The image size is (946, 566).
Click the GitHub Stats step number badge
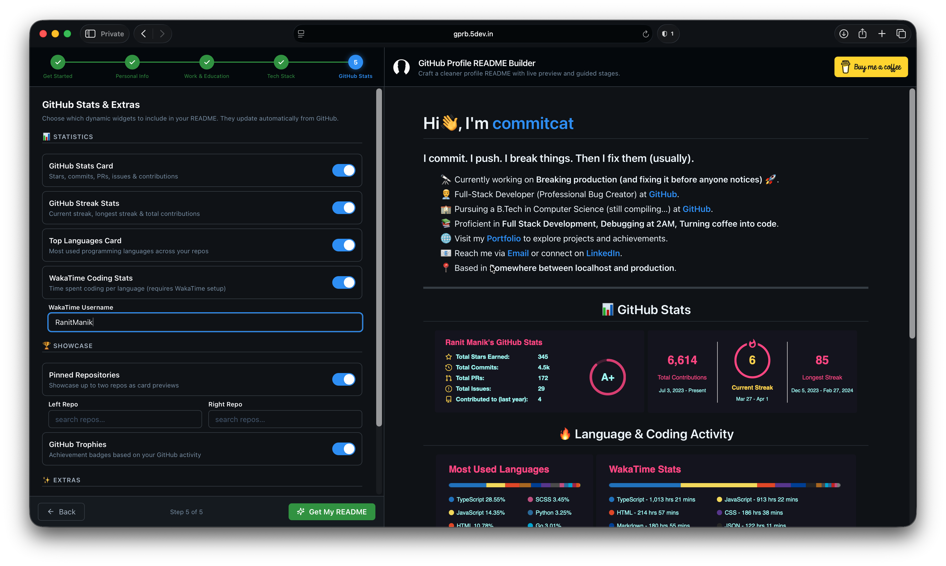coord(355,61)
